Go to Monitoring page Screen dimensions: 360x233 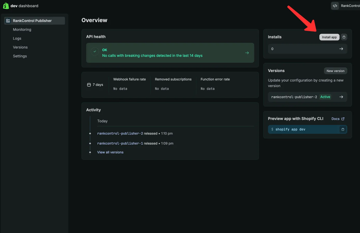(22, 30)
